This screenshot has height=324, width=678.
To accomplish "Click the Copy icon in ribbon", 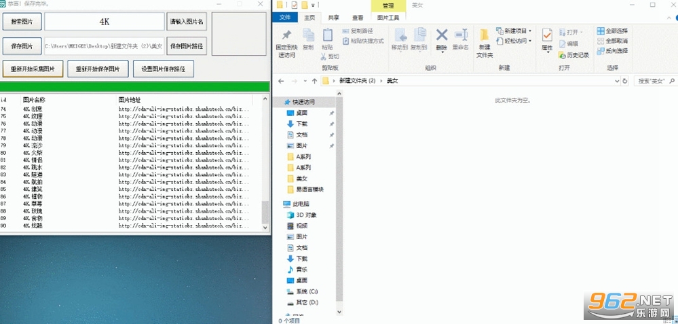I will tap(308, 35).
